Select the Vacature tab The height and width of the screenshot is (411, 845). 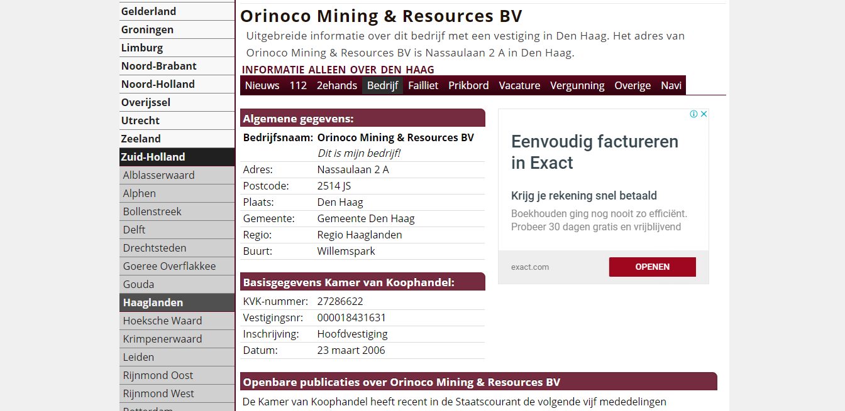519,85
